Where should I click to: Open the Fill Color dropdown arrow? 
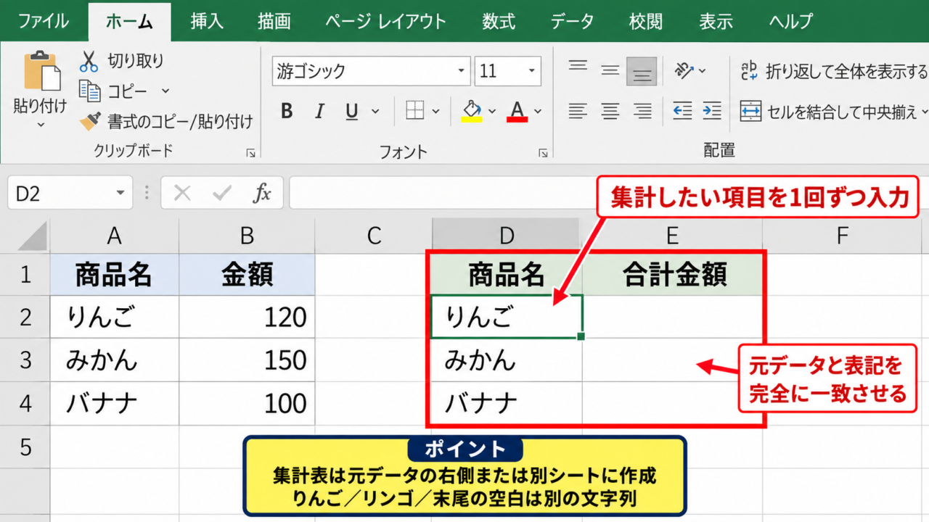click(x=492, y=112)
